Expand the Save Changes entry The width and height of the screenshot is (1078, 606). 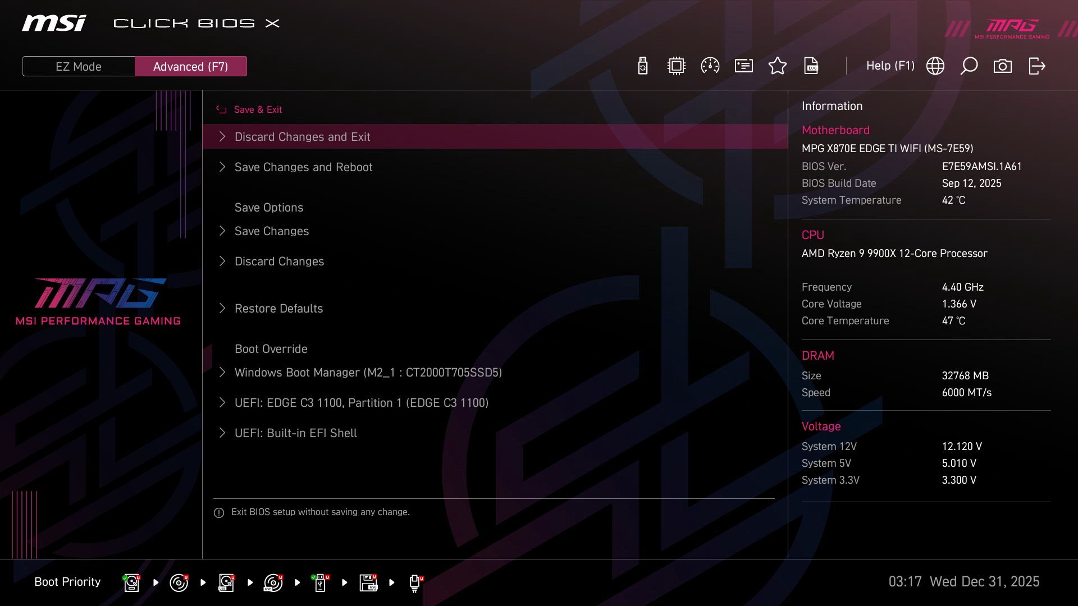(x=271, y=231)
